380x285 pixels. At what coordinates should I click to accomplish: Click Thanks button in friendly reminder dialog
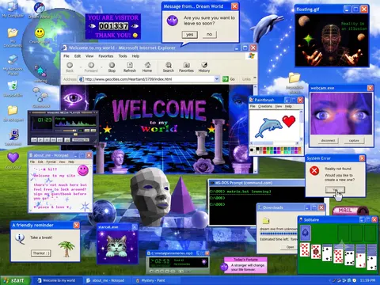pyautogui.click(x=41, y=253)
